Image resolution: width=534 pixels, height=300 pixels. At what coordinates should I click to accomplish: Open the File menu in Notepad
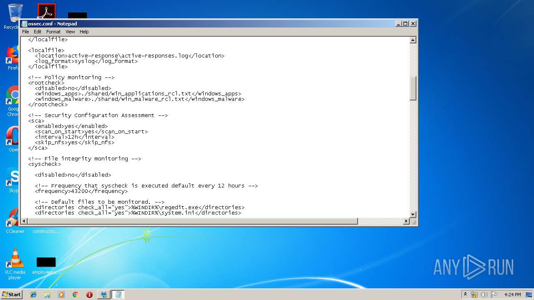coord(25,32)
